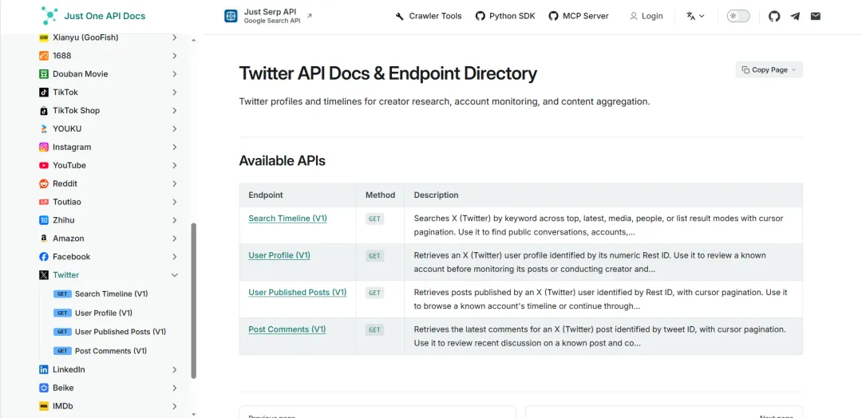Viewport: 862px width, 418px height.
Task: Click GET badge in Search Timeline table row
Action: 374,219
